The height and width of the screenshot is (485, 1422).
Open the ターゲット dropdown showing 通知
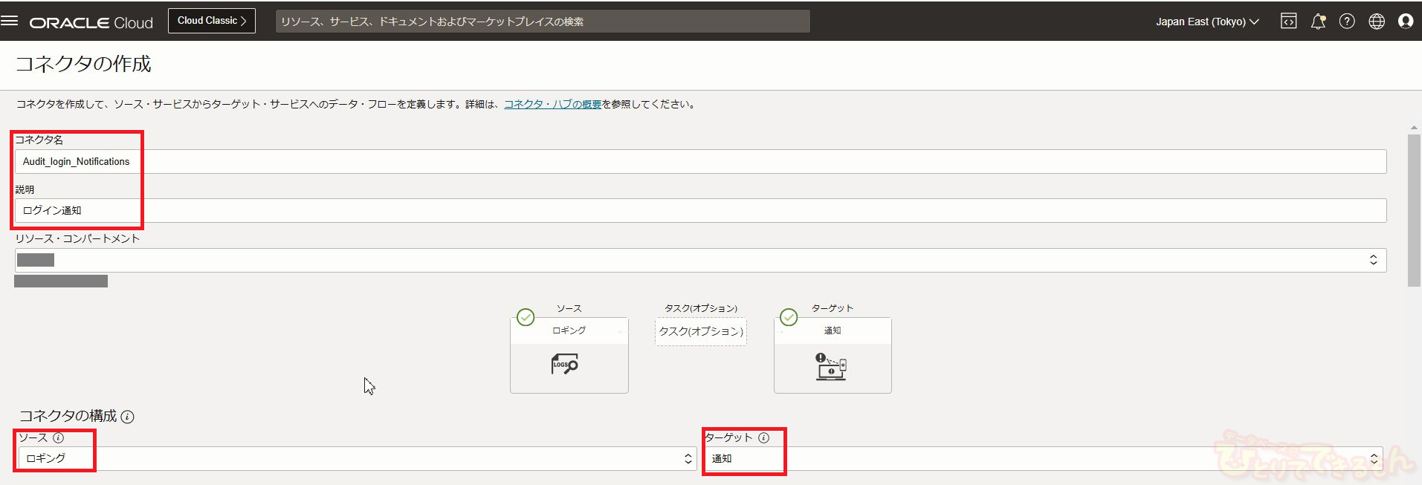point(1043,458)
